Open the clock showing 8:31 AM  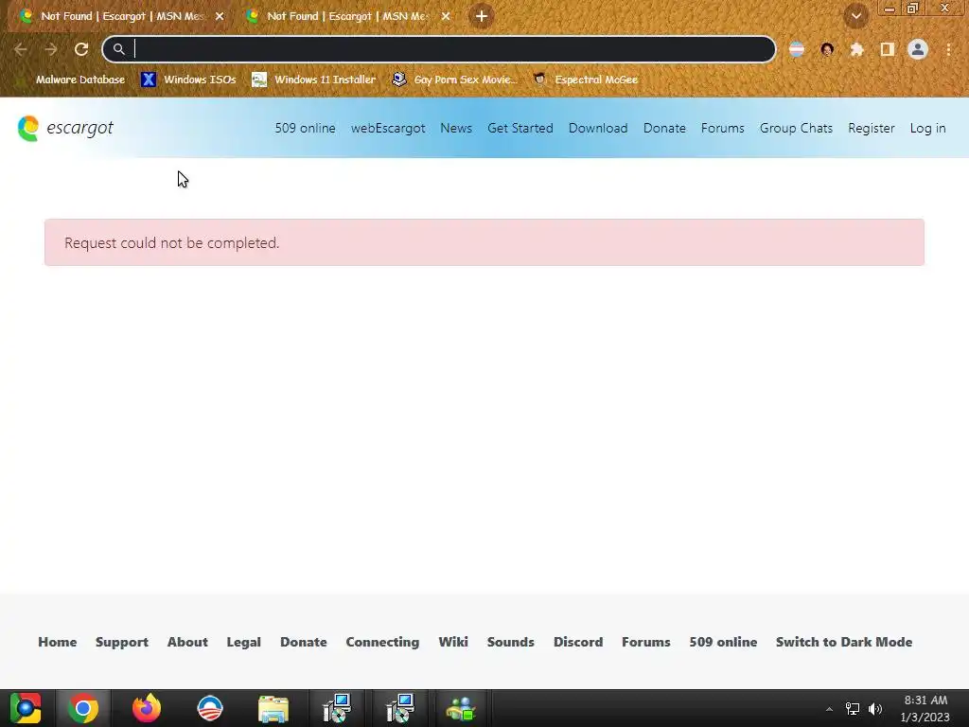pos(925,708)
